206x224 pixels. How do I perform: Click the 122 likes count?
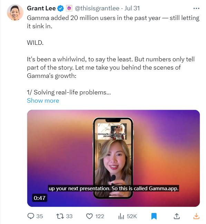100,216
